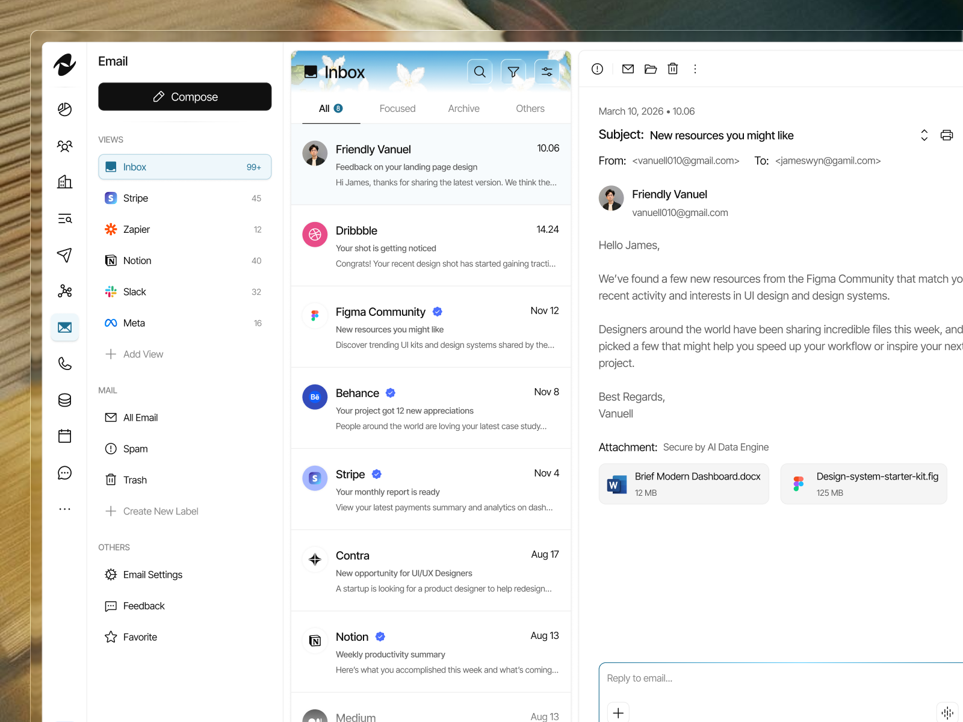Image resolution: width=963 pixels, height=722 pixels.
Task: Open the list search sidebar icon
Action: point(64,218)
